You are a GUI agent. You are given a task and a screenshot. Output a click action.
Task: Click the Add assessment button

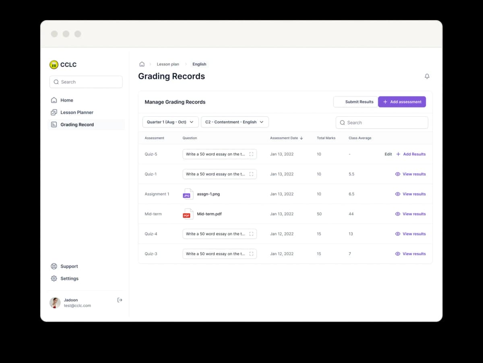coord(402,102)
